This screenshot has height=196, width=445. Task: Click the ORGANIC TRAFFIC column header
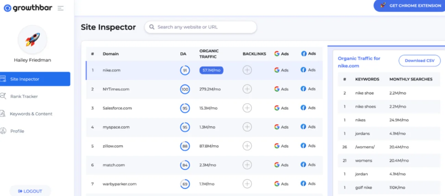[209, 54]
